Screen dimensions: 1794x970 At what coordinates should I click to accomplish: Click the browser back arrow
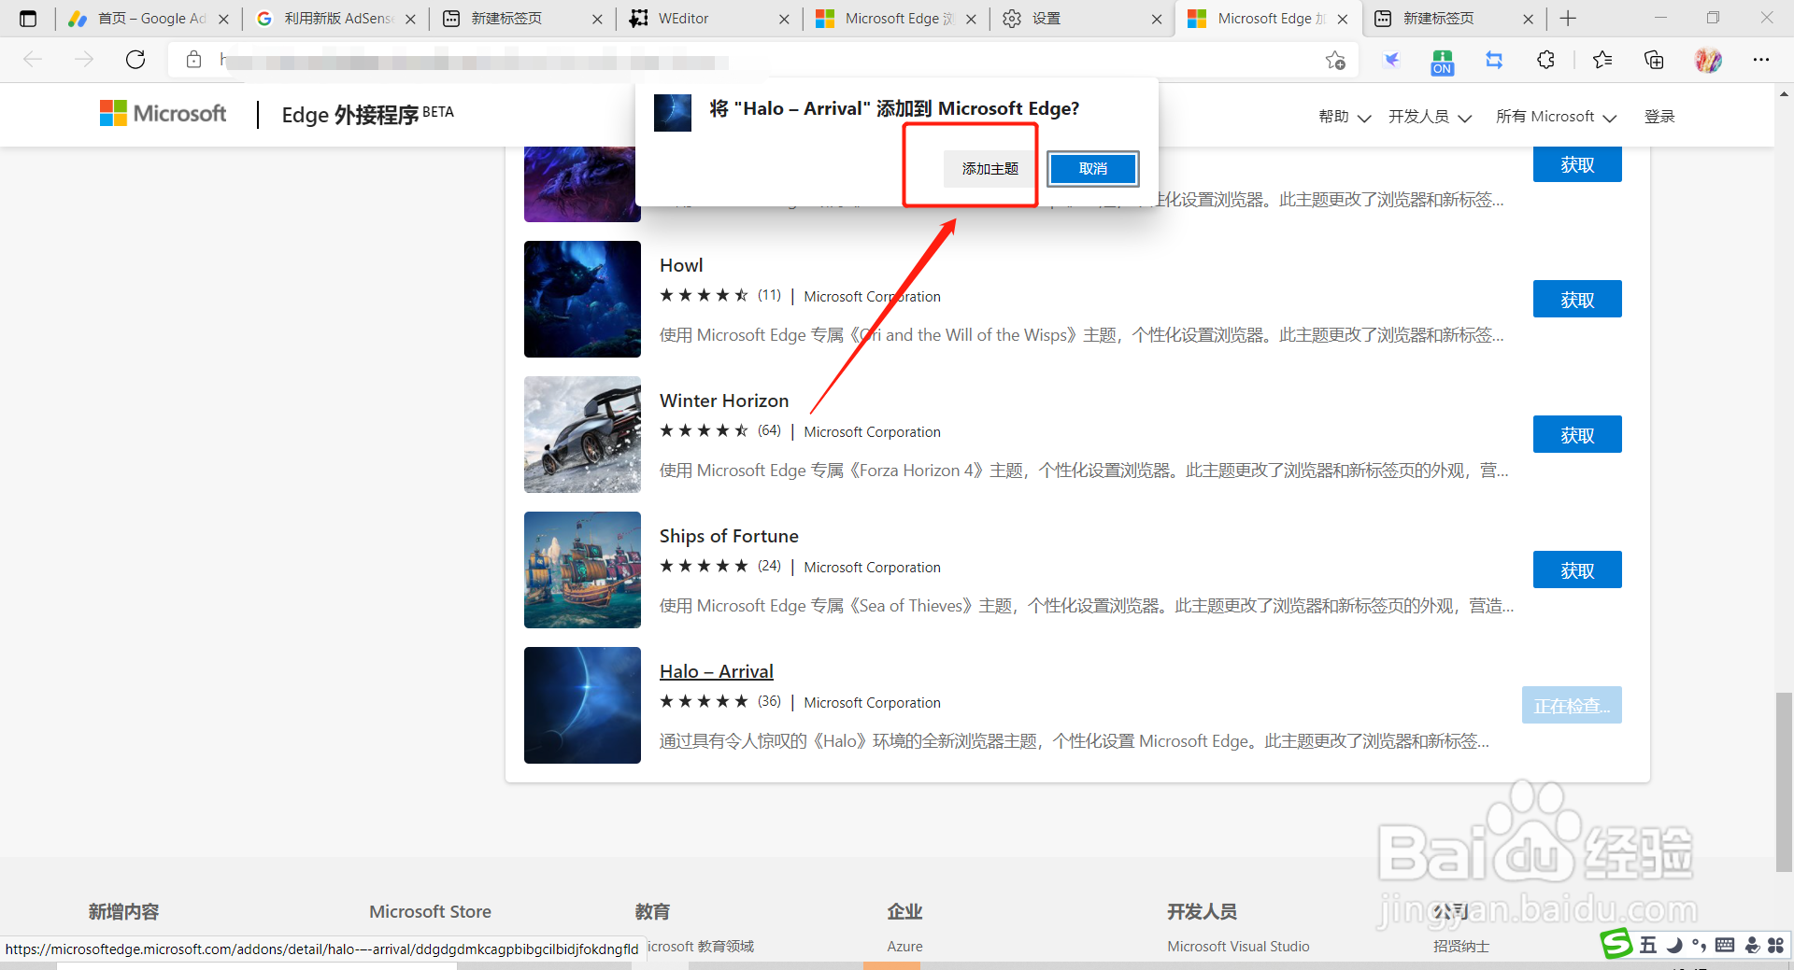coord(33,60)
